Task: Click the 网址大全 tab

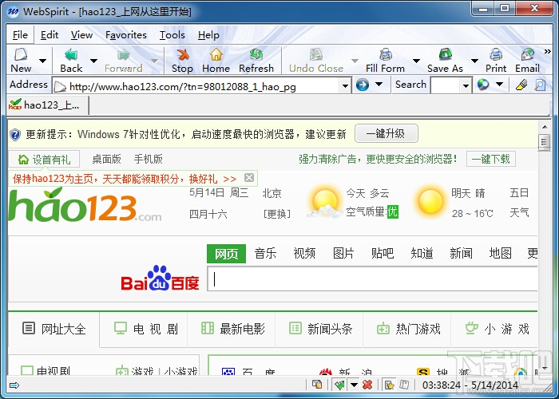Action: point(54,329)
